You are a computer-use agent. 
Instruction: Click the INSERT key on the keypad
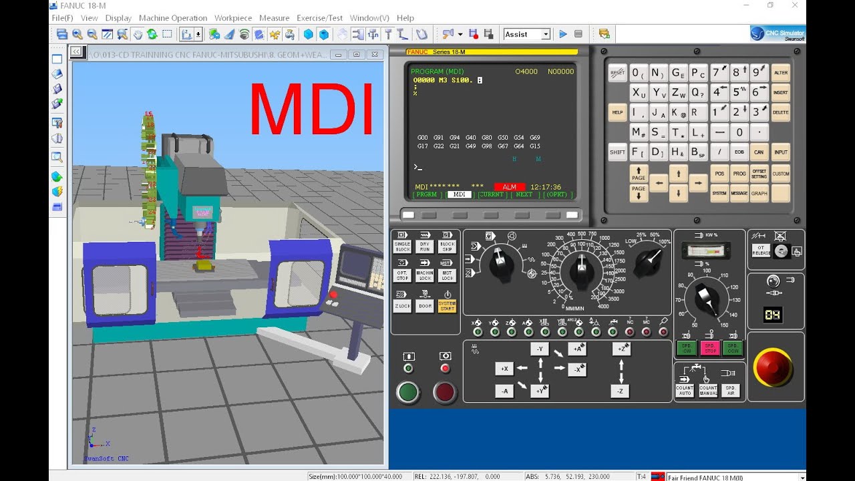[x=780, y=93]
